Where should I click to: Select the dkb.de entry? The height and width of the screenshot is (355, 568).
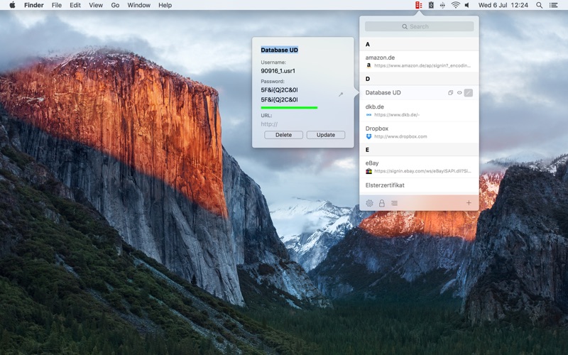419,111
